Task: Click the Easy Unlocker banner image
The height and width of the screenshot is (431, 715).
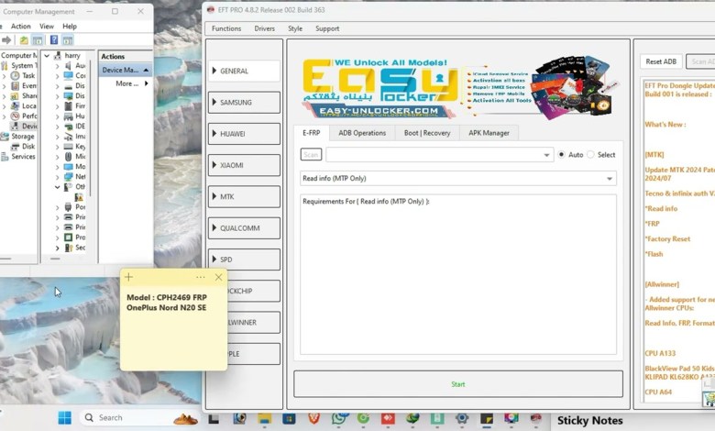Action: click(x=457, y=88)
